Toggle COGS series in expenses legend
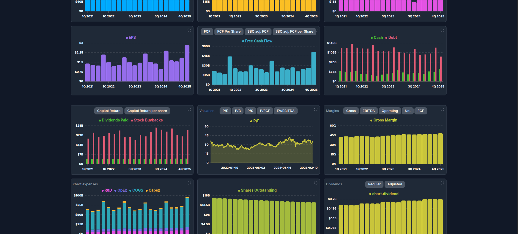 pyautogui.click(x=137, y=190)
